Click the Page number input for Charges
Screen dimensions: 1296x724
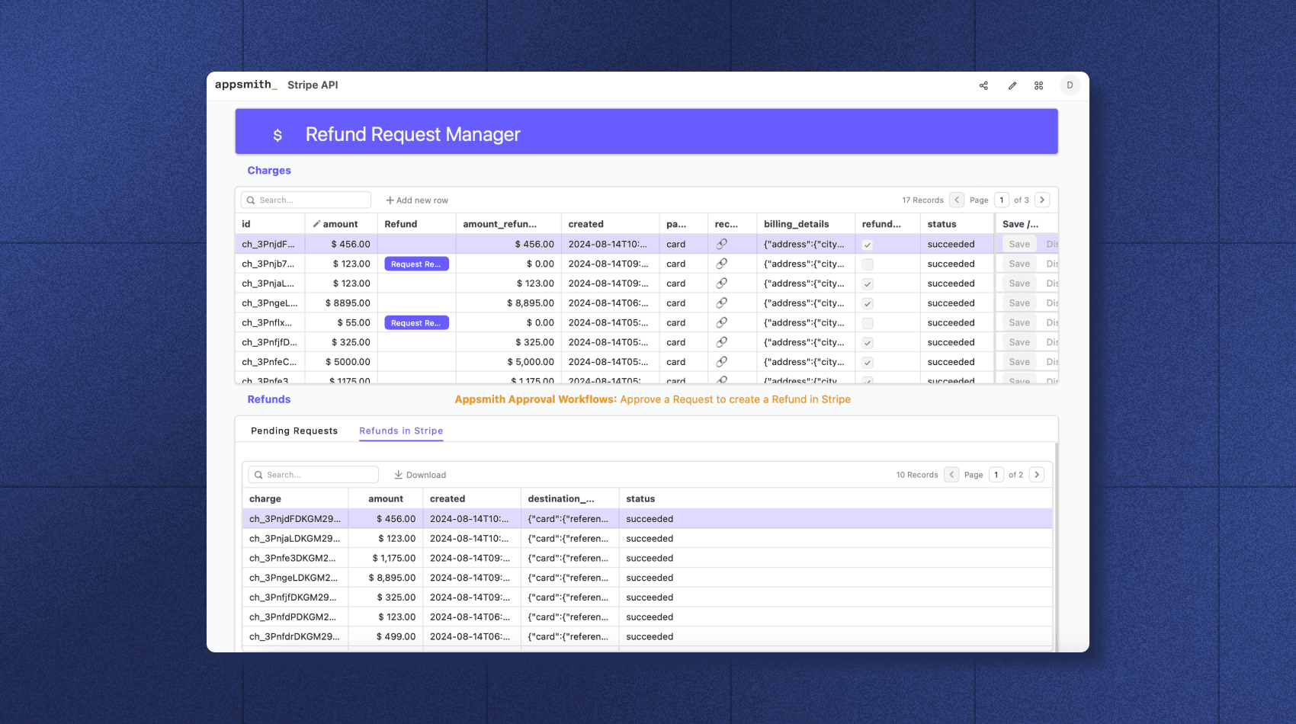1001,200
